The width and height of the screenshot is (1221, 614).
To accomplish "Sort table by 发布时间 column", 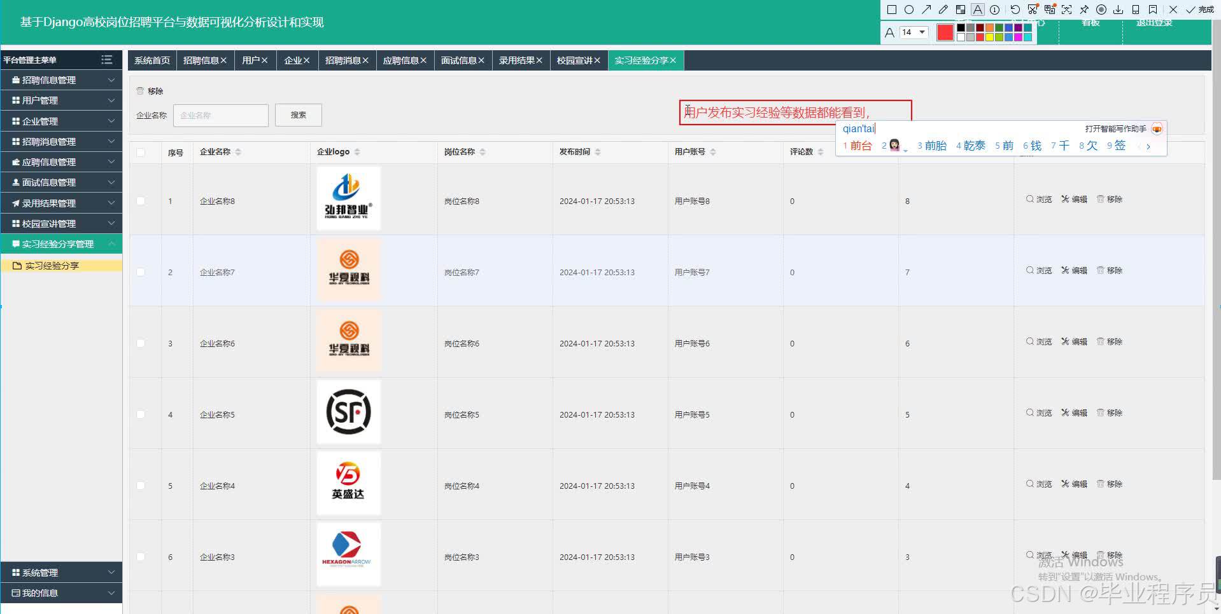I will 598,152.
